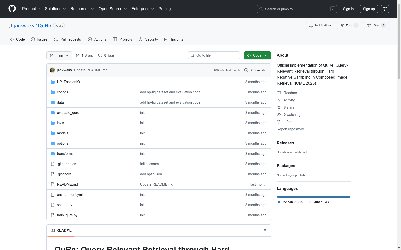The image size is (401, 250).
Task: Open the Insights tab
Action: point(174,39)
